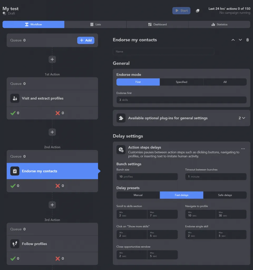Click the plus icon above 3rd Action
The width and height of the screenshot is (253, 270).
[x=52, y=205]
